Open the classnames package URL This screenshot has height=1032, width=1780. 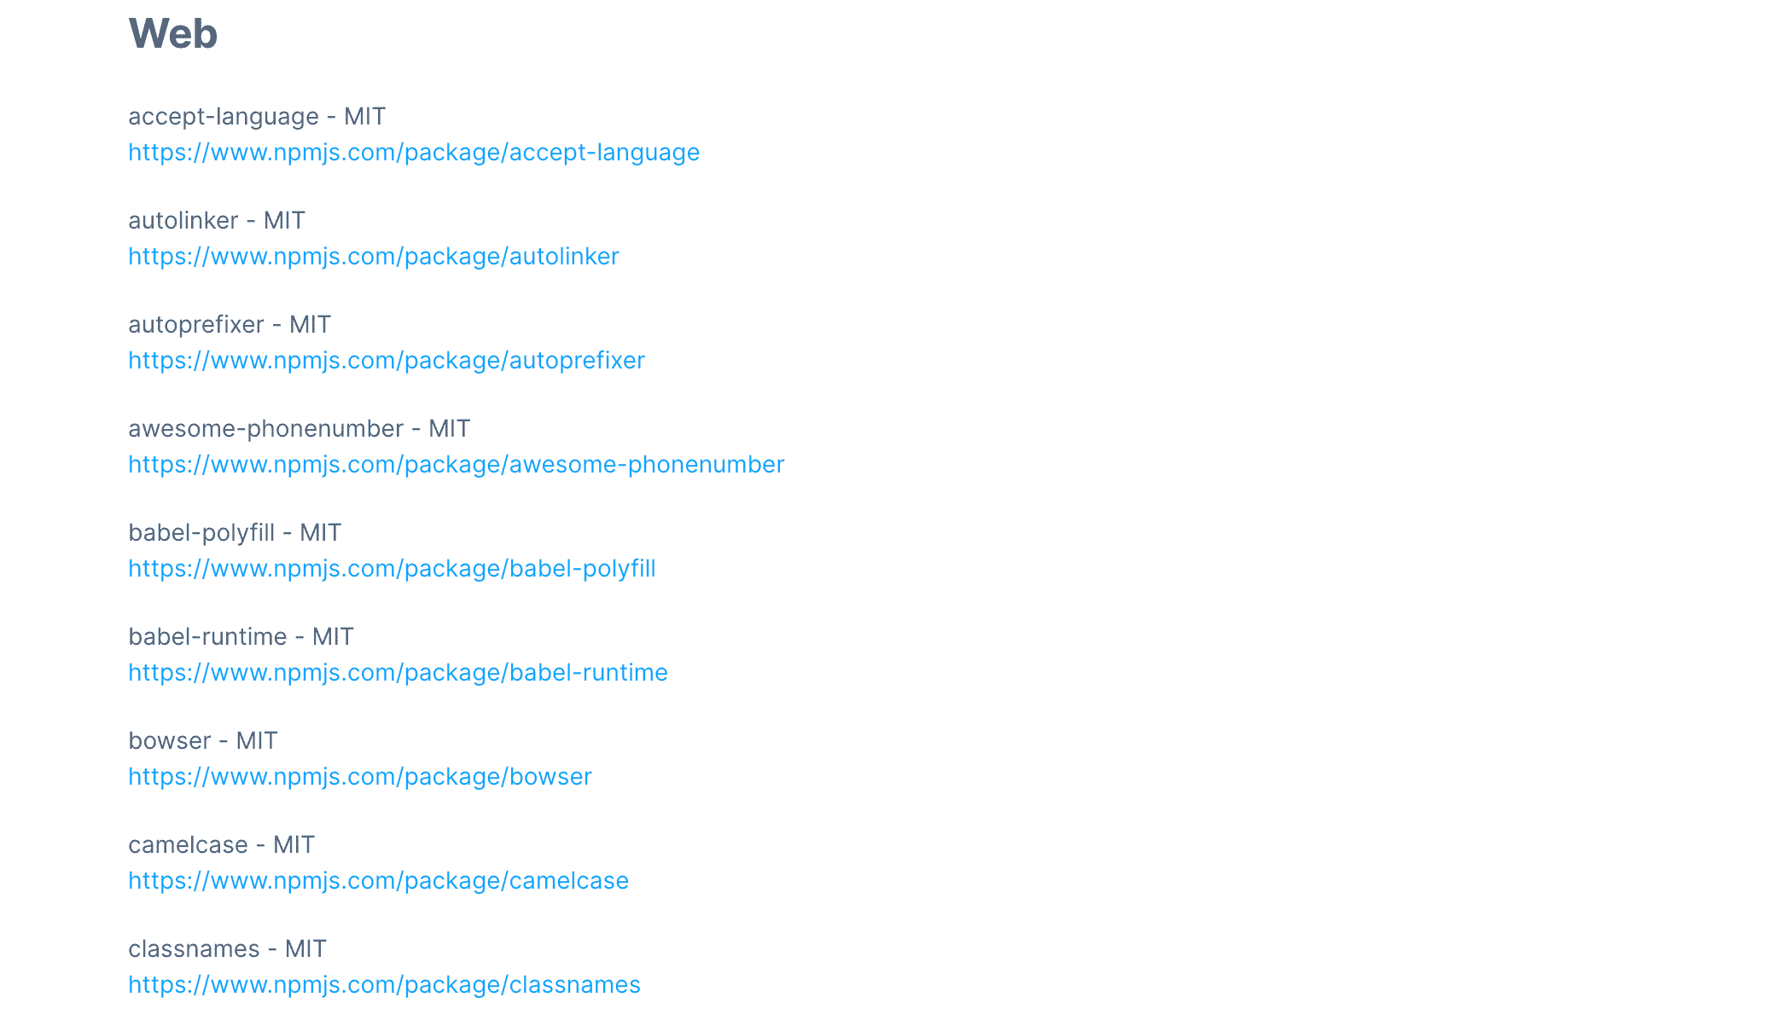[384, 985]
